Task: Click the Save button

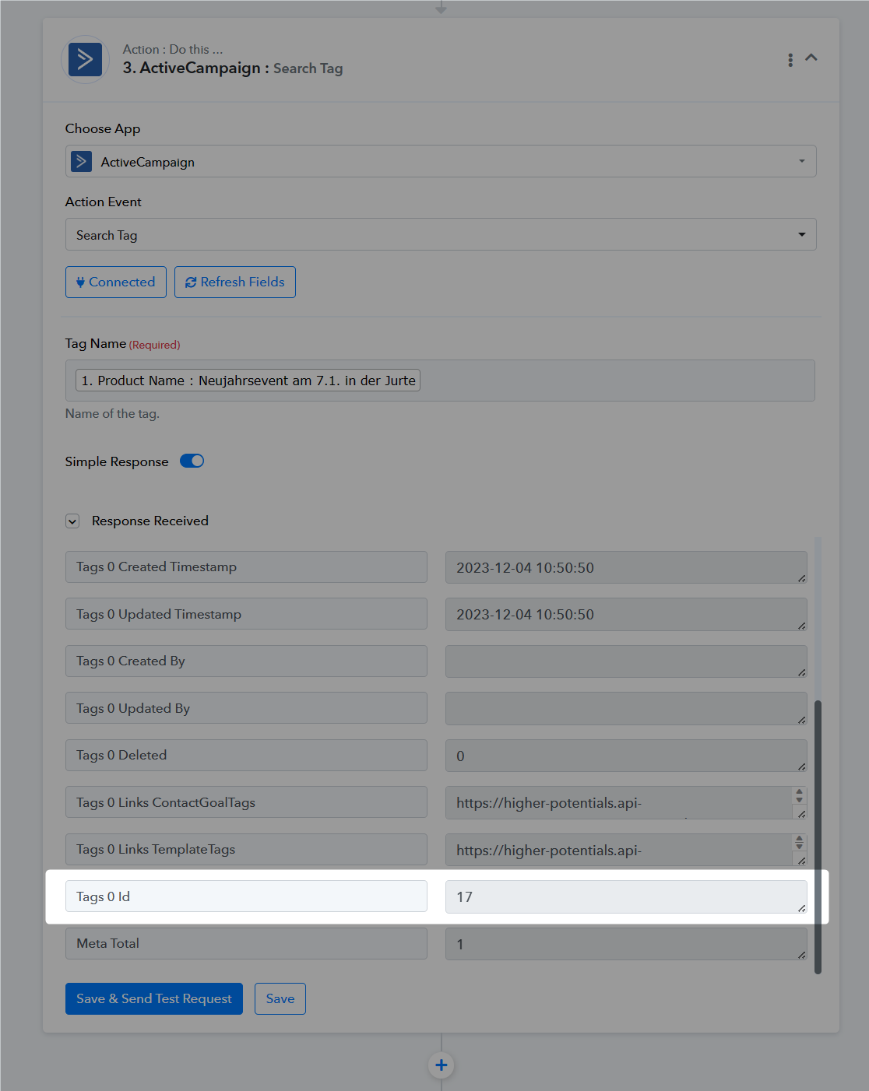Action: [x=280, y=998]
